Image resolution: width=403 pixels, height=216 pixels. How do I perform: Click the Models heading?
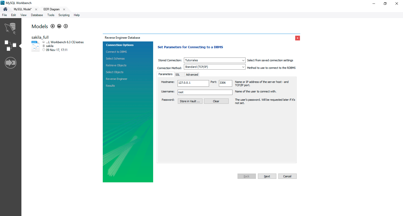coord(40,26)
